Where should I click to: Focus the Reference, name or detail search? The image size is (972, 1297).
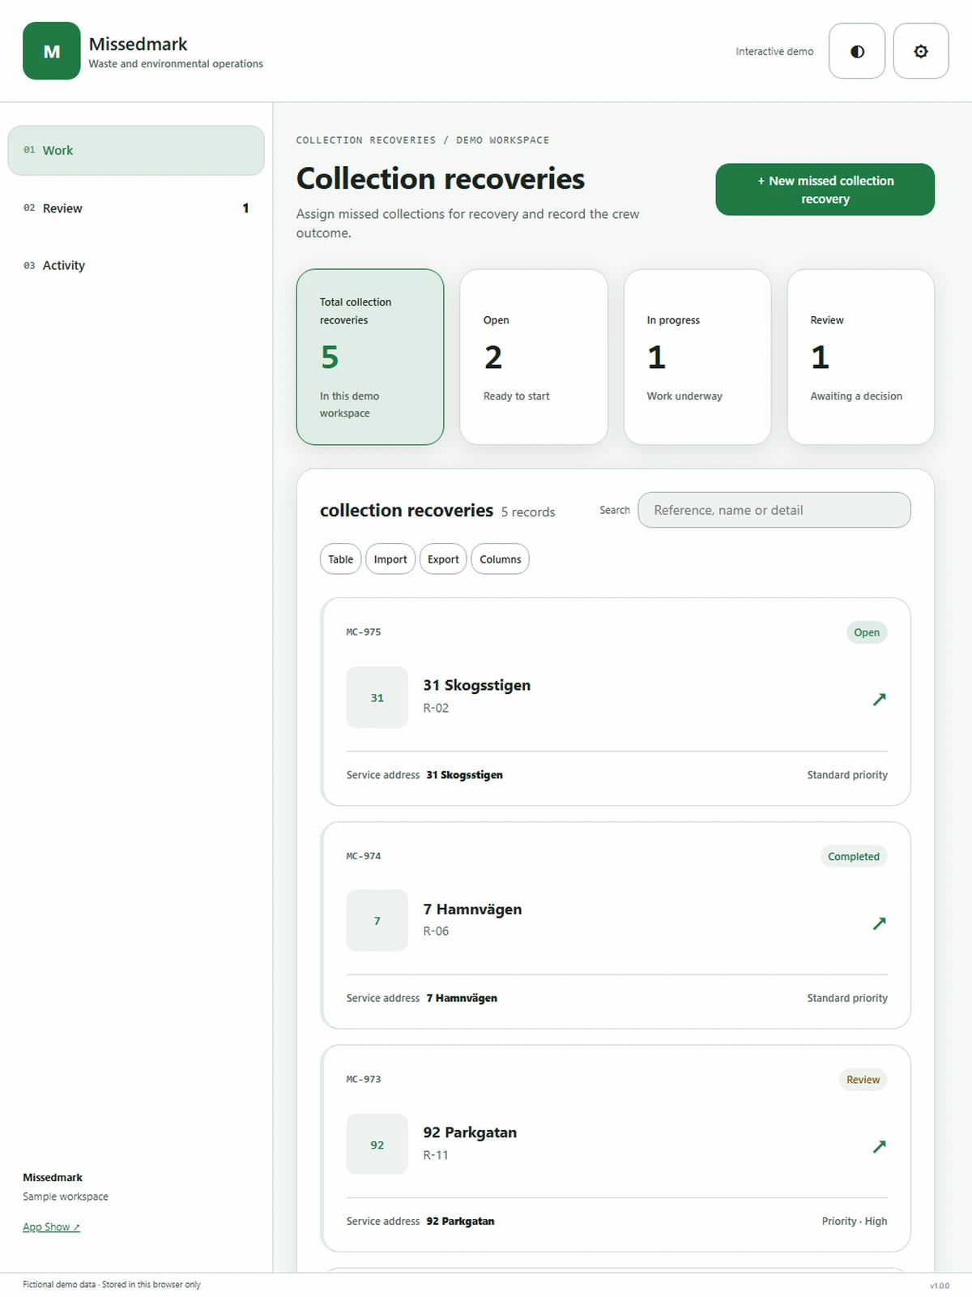pos(774,510)
